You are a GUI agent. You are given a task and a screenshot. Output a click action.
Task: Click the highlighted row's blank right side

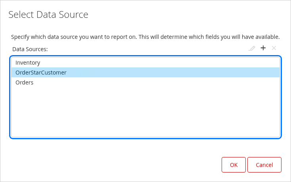pyautogui.click(x=198, y=73)
